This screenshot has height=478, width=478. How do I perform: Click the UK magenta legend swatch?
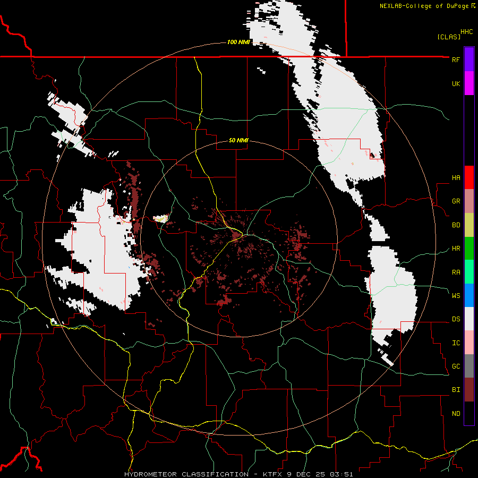coord(469,83)
